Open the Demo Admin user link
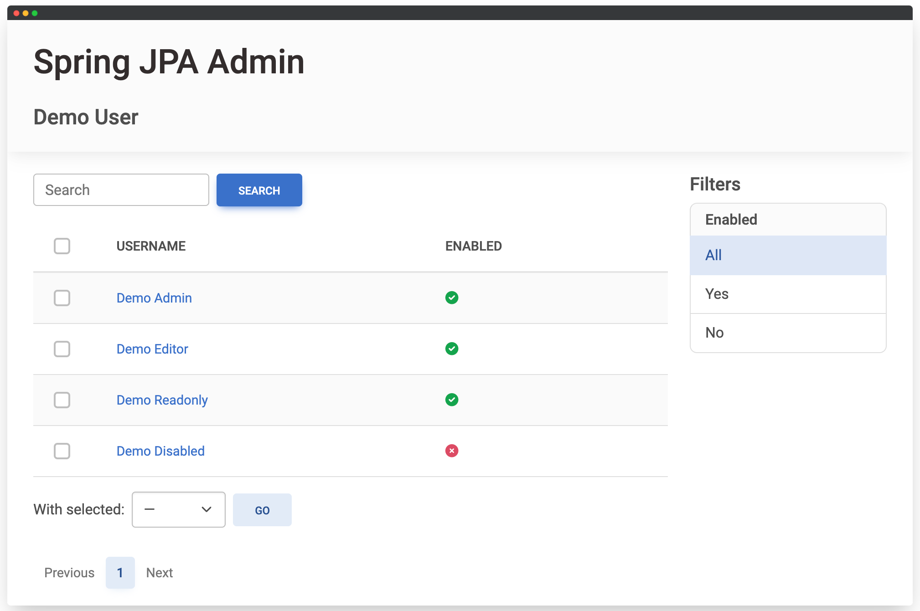Screen dimensions: 920x611 [154, 298]
